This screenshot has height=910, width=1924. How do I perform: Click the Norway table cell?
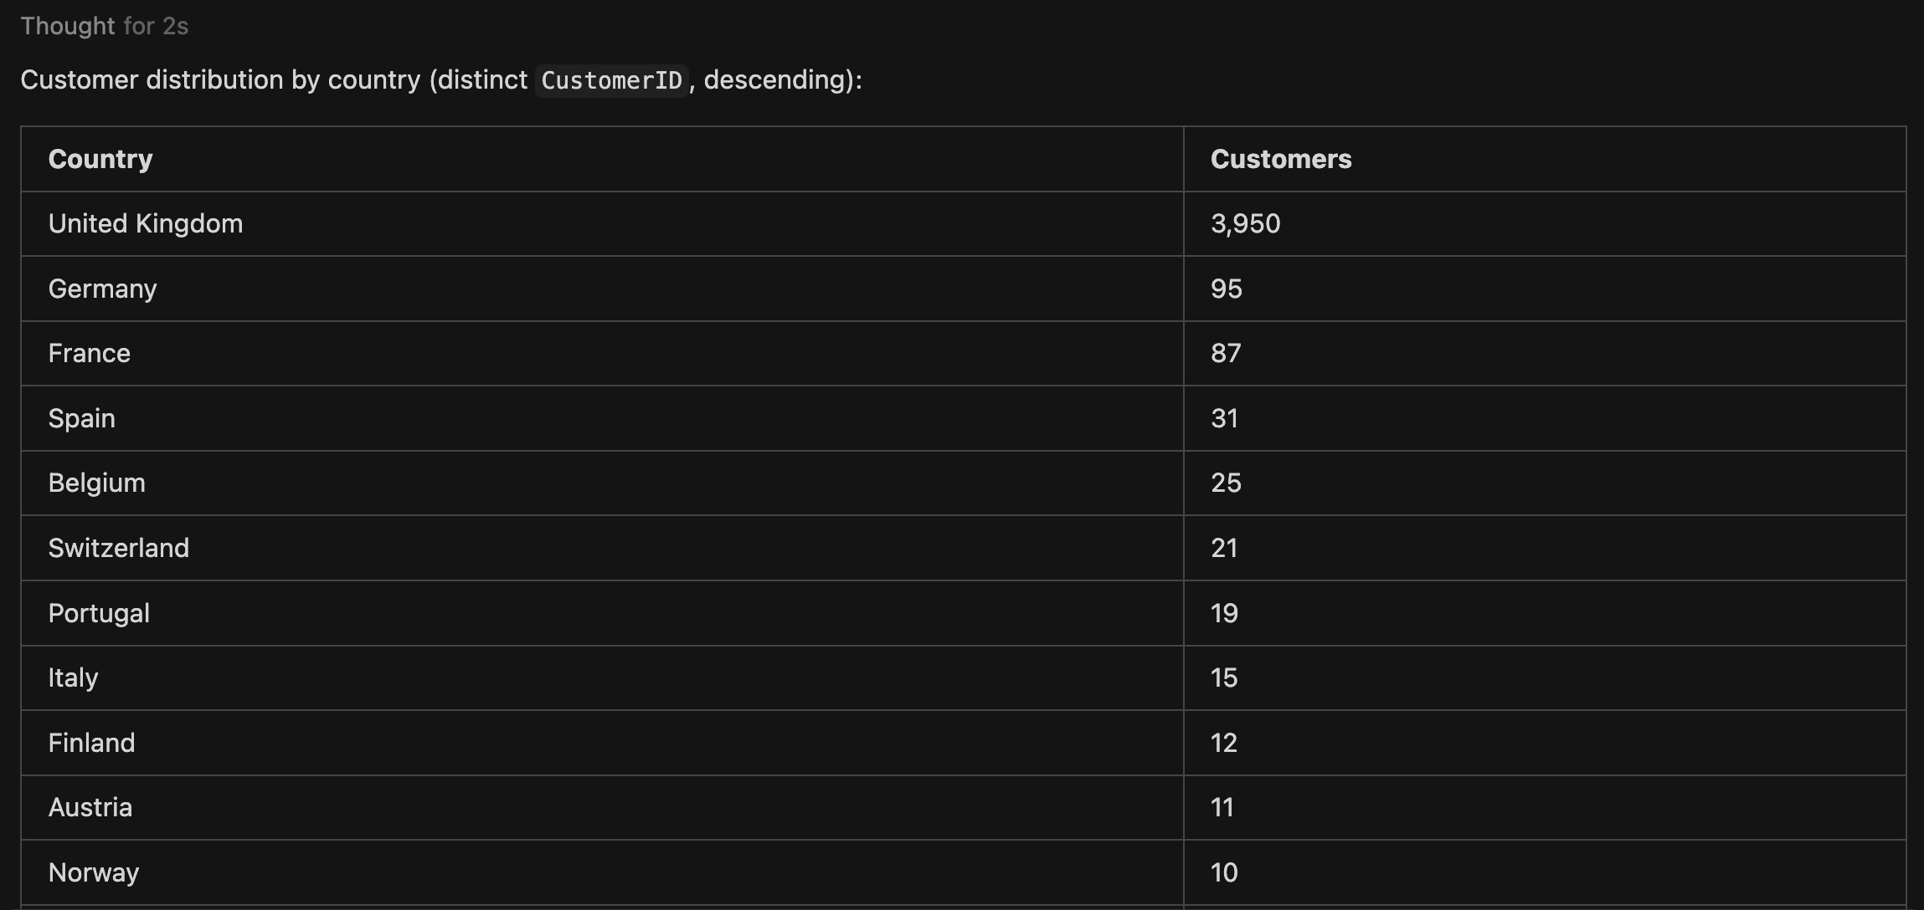point(94,872)
